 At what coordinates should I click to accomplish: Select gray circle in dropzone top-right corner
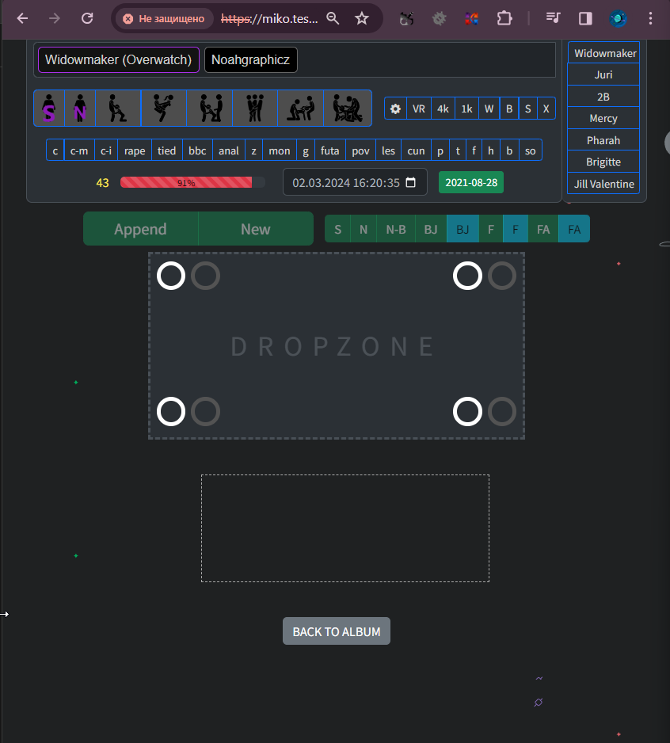(x=502, y=276)
